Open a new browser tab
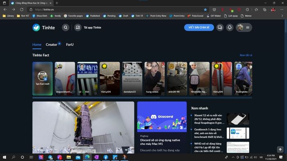Screen dimensions: 287x161 (x=57, y=3)
